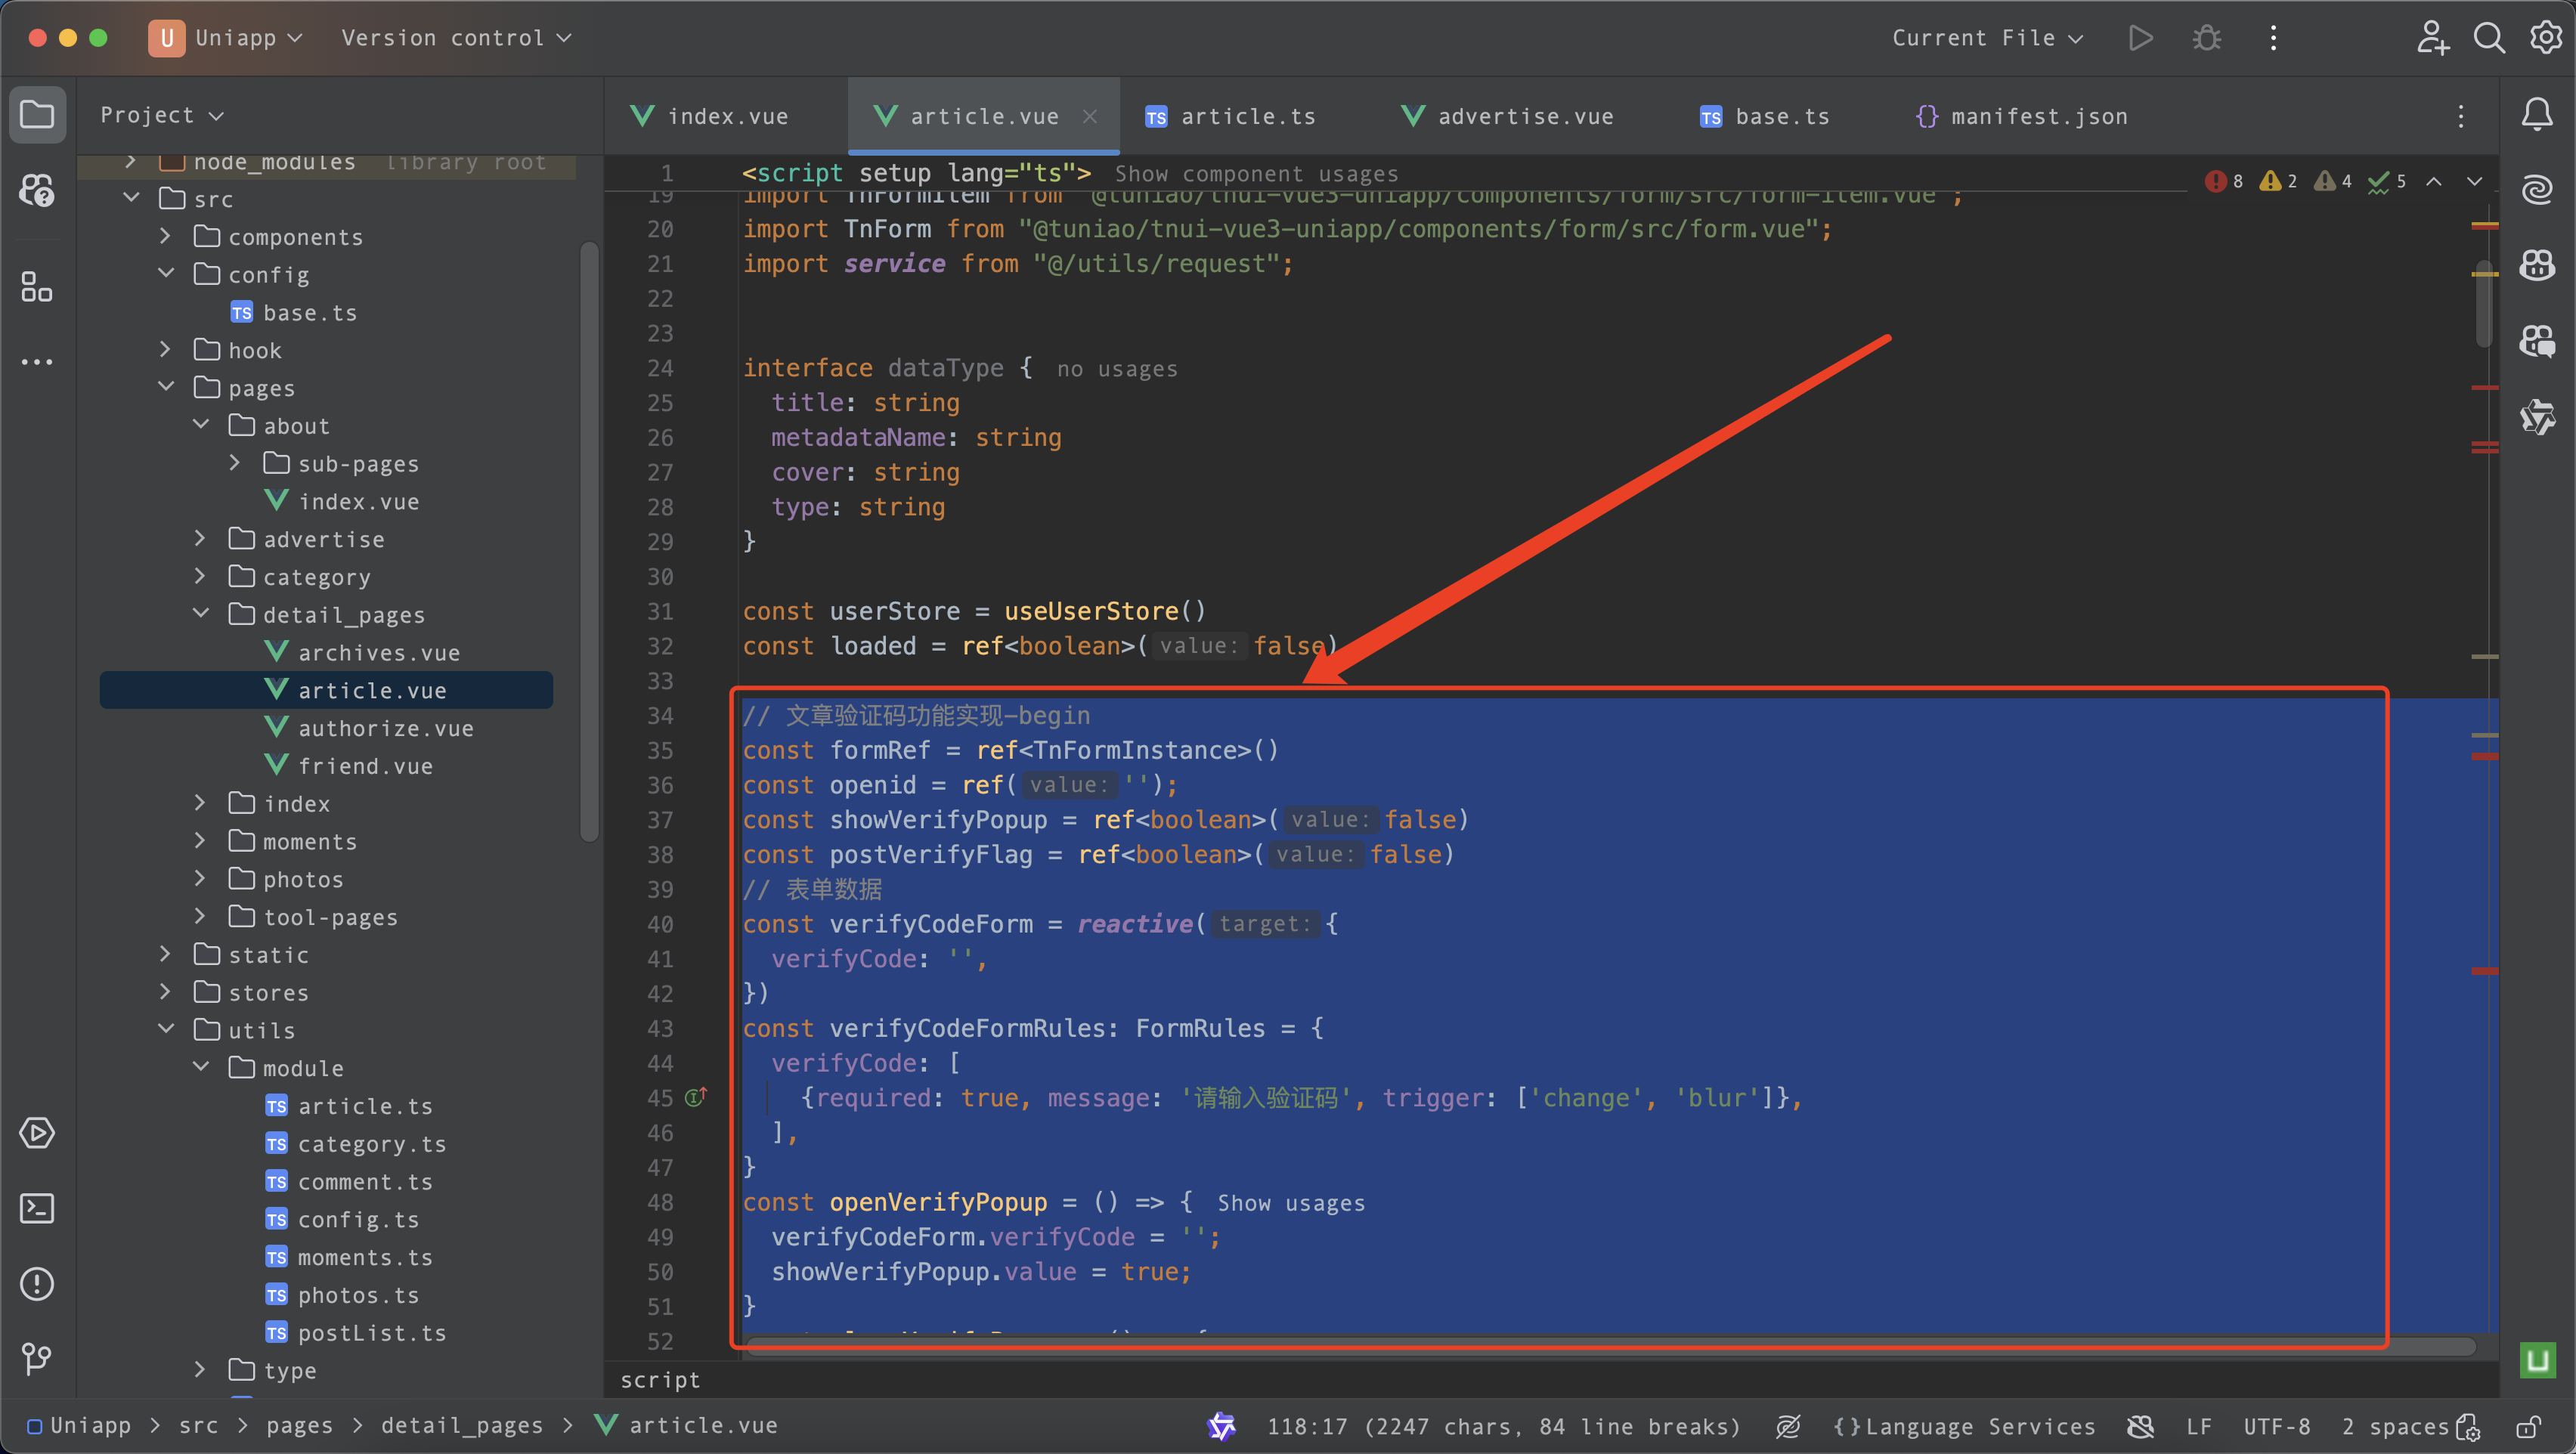2576x1454 pixels.
Task: Toggle the Services tool window icon
Action: point(37,1133)
